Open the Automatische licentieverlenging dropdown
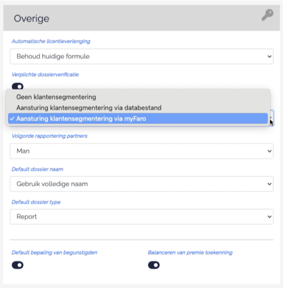This screenshot has height=288, width=283. coord(141,56)
